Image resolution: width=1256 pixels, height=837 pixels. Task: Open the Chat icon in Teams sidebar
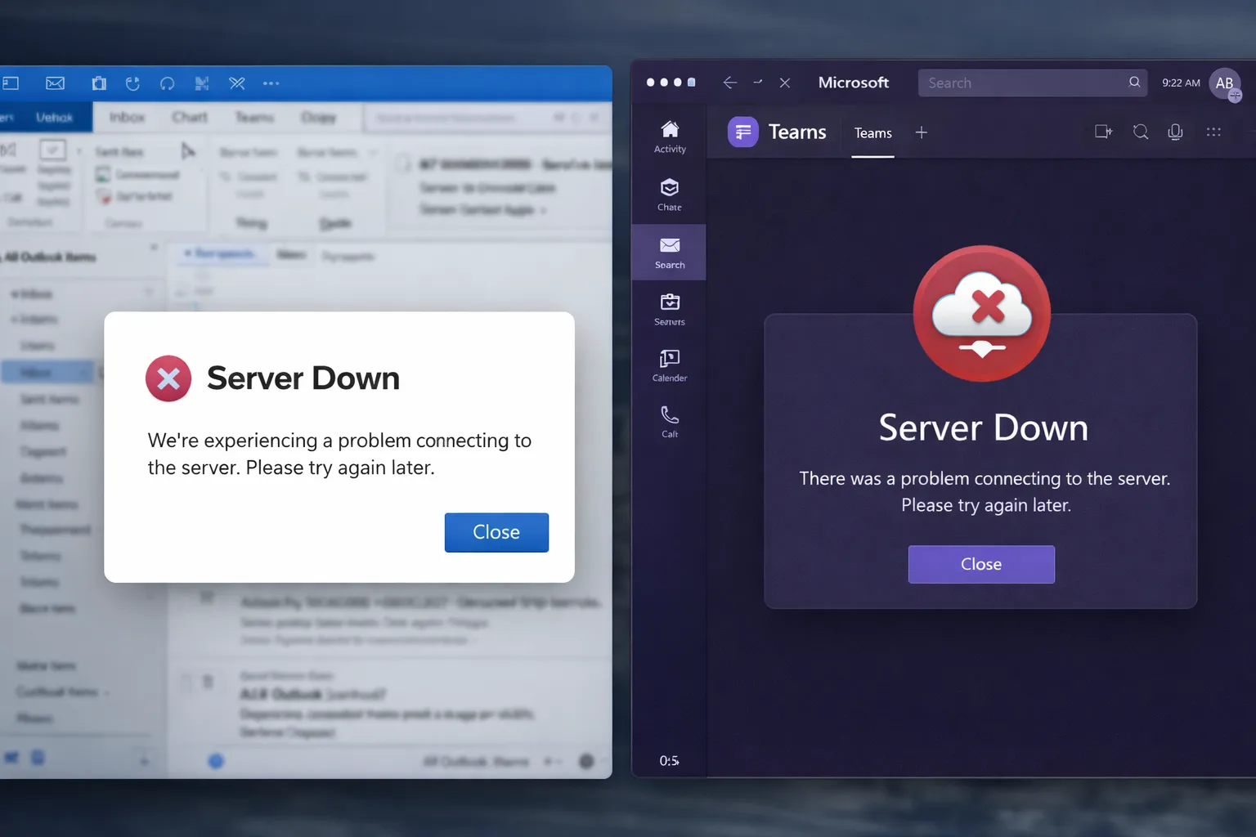670,195
